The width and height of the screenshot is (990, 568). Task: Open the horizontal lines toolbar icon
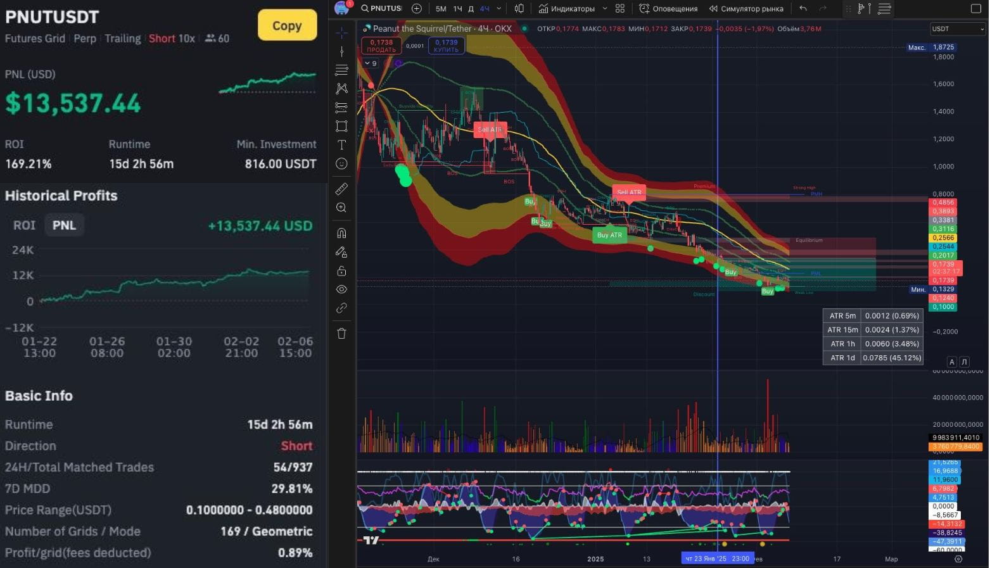pos(884,8)
